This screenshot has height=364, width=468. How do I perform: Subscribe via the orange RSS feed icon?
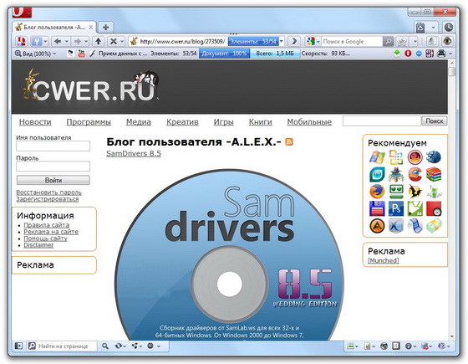coord(289,141)
